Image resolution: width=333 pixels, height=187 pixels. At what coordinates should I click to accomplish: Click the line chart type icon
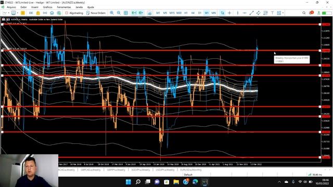tap(5, 13)
